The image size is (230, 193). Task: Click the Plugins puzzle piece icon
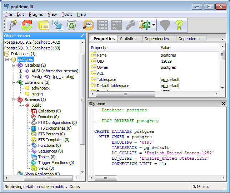coord(144,25)
